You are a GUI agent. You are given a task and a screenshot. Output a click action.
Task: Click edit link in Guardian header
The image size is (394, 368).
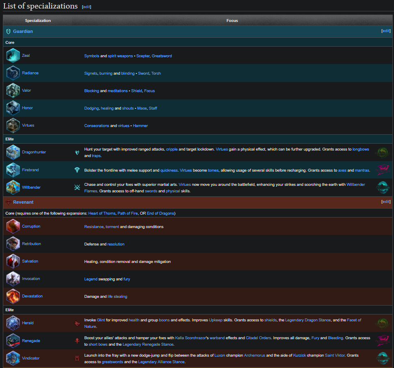[386, 30]
